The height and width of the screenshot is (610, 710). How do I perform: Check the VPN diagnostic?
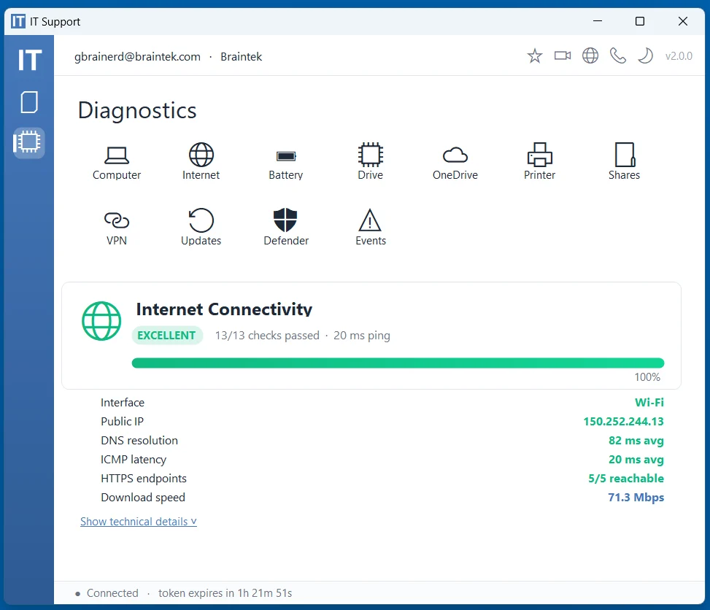(116, 228)
